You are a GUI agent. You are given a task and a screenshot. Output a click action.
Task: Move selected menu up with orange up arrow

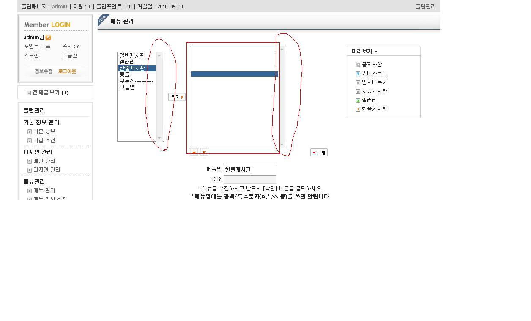click(194, 152)
